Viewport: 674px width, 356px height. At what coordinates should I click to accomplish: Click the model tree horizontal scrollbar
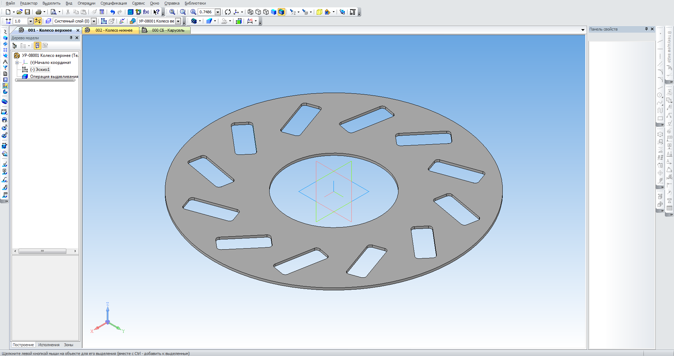pos(42,251)
